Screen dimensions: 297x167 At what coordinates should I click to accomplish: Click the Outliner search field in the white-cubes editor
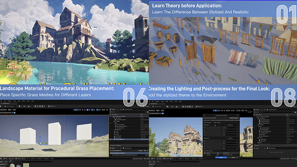tap(130, 112)
